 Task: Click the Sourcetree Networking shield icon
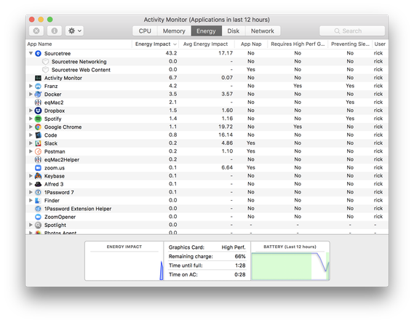click(45, 62)
